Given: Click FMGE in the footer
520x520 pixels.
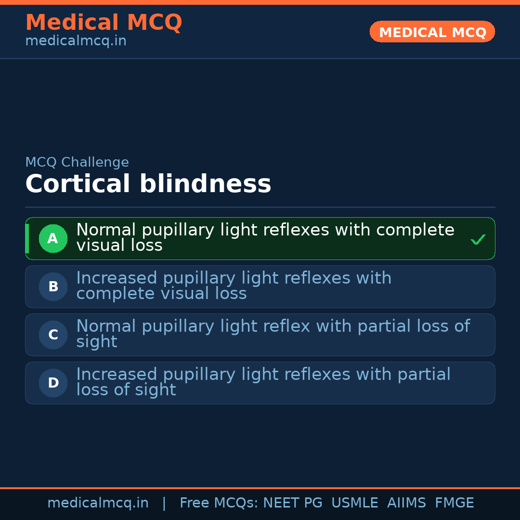Looking at the screenshot, I should [x=454, y=503].
